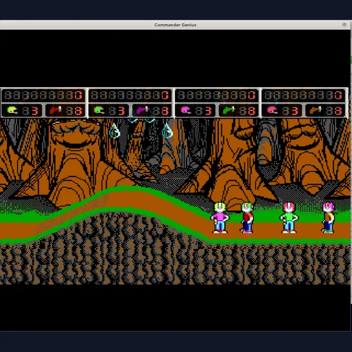
Task: Select the Keen wearing a red shirt
Action: pyautogui.click(x=247, y=218)
